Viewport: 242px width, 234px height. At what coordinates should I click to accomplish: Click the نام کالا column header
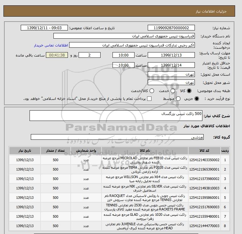[145, 150]
